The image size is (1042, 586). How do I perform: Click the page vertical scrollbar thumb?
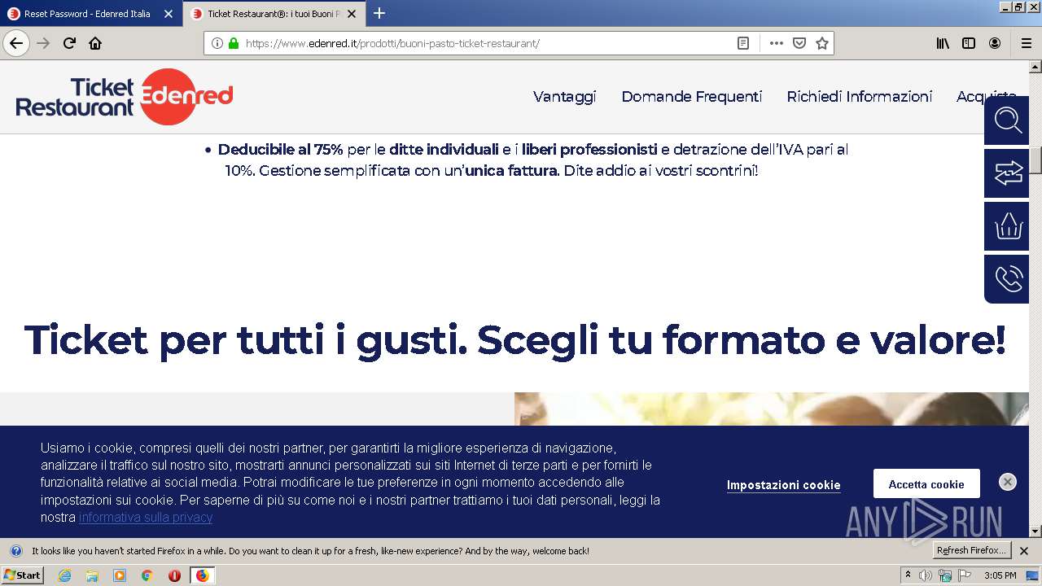click(x=1035, y=160)
